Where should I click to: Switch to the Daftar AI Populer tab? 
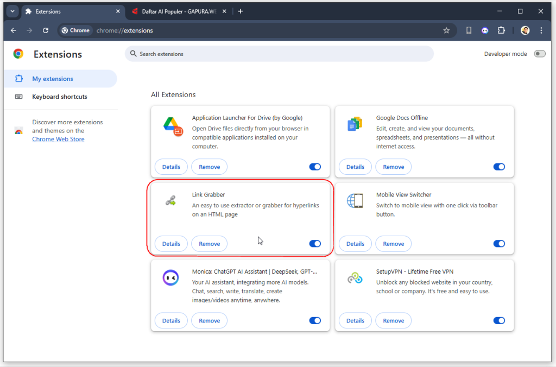(178, 11)
